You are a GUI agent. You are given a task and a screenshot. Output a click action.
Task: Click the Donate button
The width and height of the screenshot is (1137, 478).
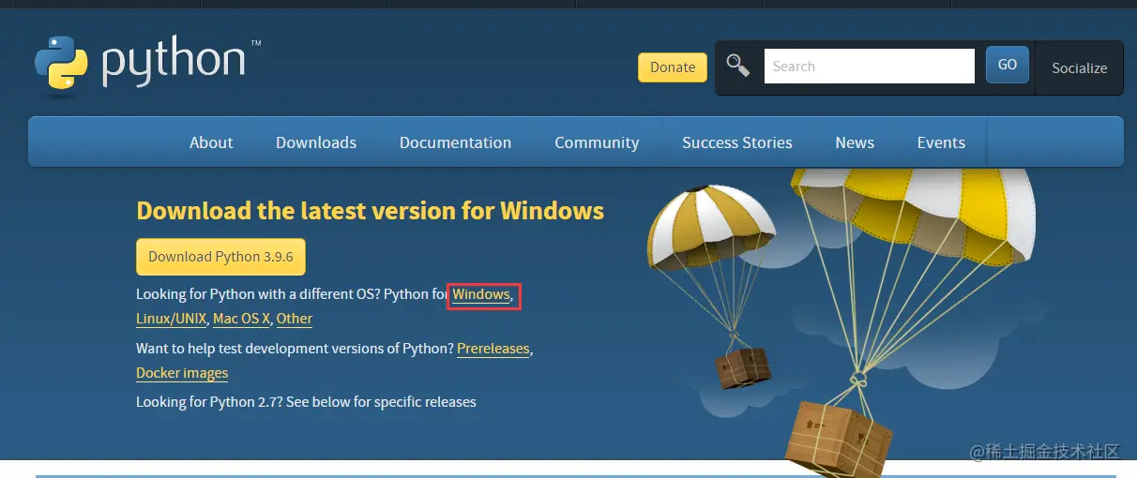[x=673, y=67]
